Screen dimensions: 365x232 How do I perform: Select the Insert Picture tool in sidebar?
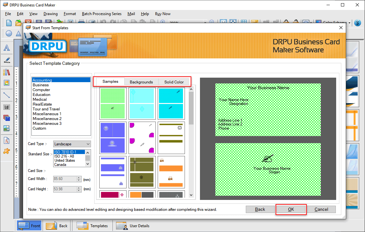pyautogui.click(x=7, y=83)
